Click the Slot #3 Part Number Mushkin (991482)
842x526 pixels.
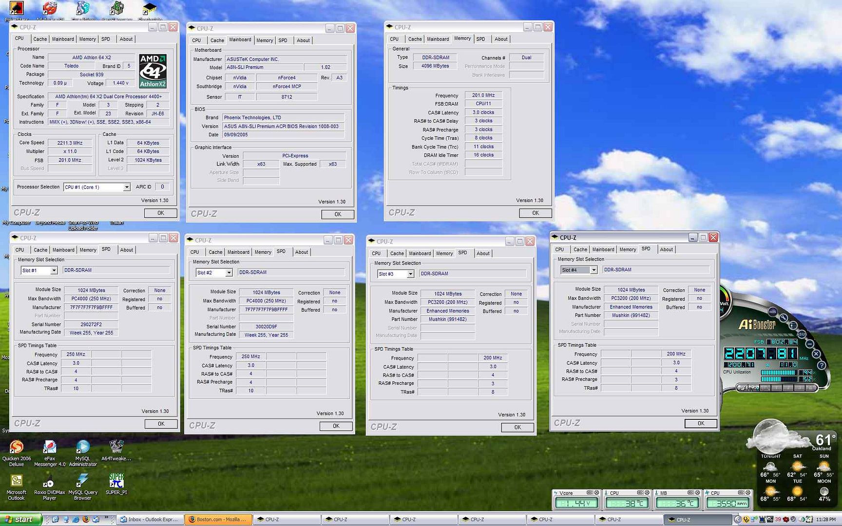point(447,319)
